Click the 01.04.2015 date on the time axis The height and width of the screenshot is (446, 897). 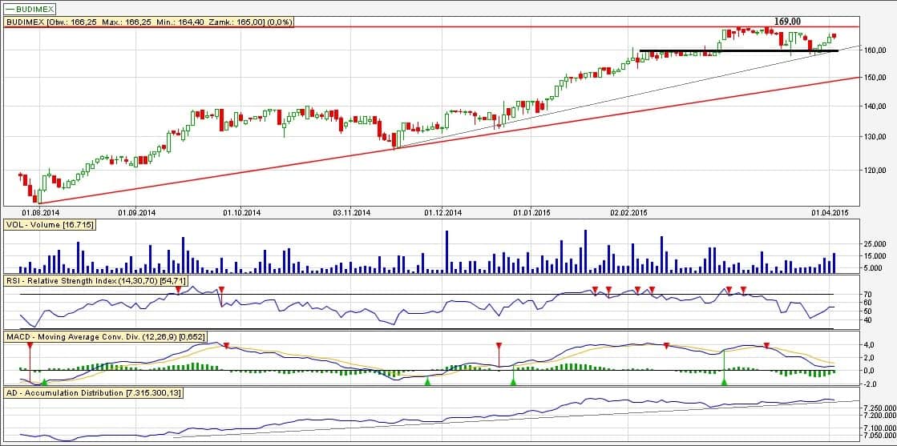pyautogui.click(x=829, y=213)
